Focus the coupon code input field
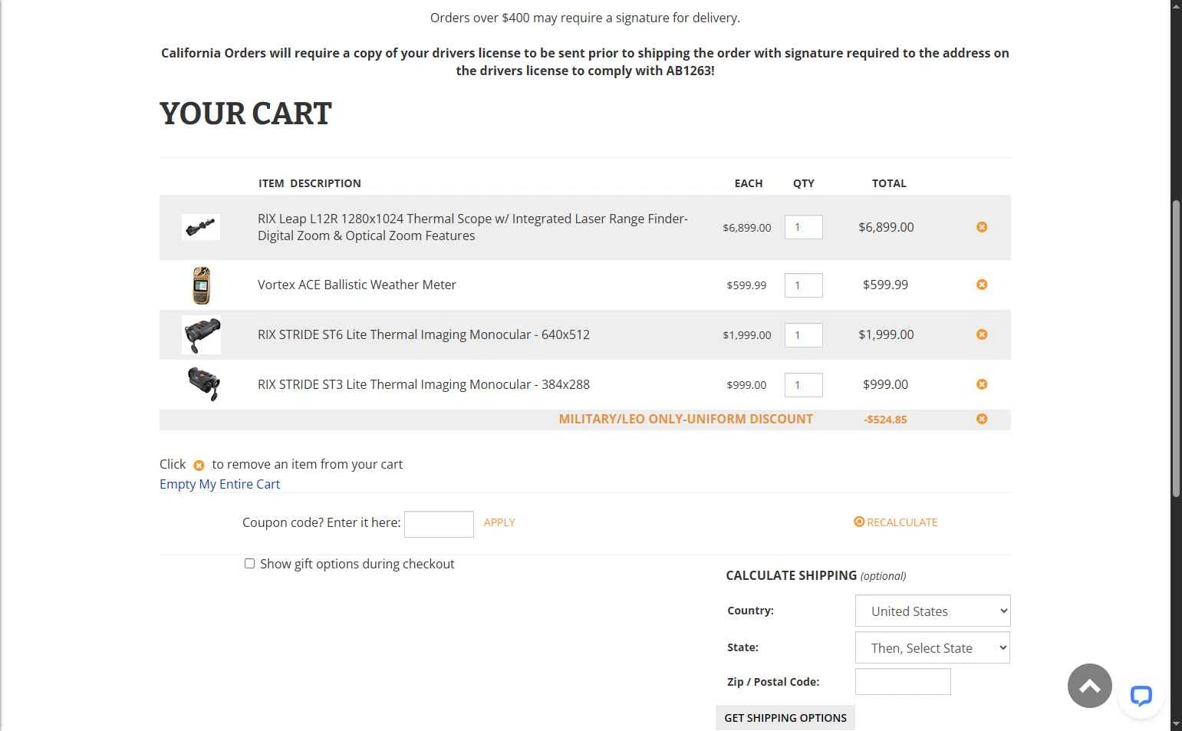1182x731 pixels. click(439, 524)
